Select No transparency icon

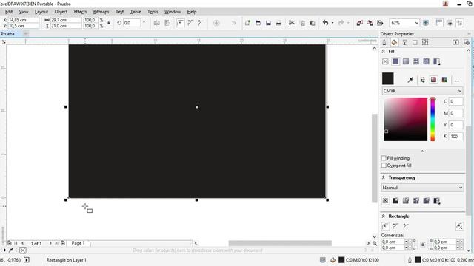point(385,200)
